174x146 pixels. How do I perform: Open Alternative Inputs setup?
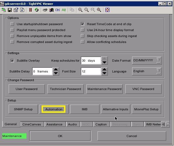coord(116,109)
